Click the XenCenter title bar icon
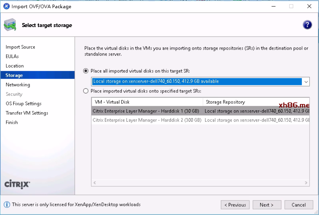Screen dimensions: 319x215 pyautogui.click(x=6, y=6)
